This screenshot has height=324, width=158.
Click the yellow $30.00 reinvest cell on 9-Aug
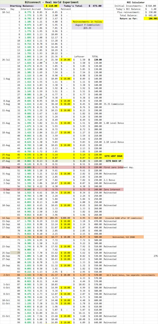click(66, 104)
